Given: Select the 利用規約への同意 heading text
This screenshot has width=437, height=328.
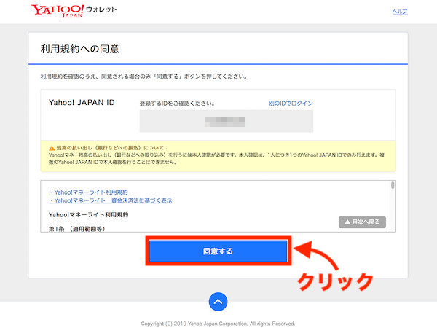Looking at the screenshot, I should pos(80,49).
